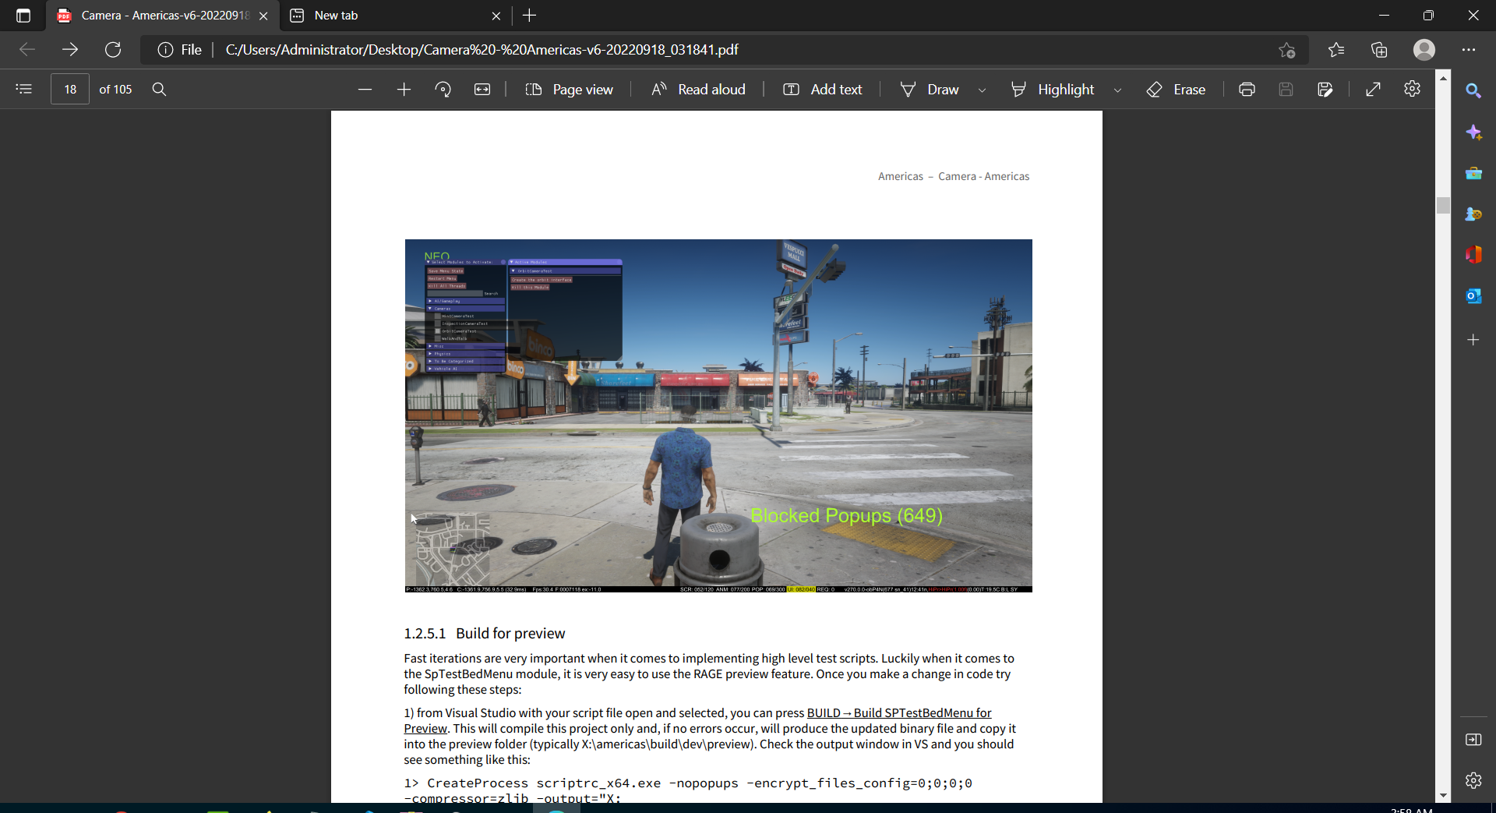This screenshot has width=1496, height=813.
Task: Print the PDF document
Action: [1247, 90]
